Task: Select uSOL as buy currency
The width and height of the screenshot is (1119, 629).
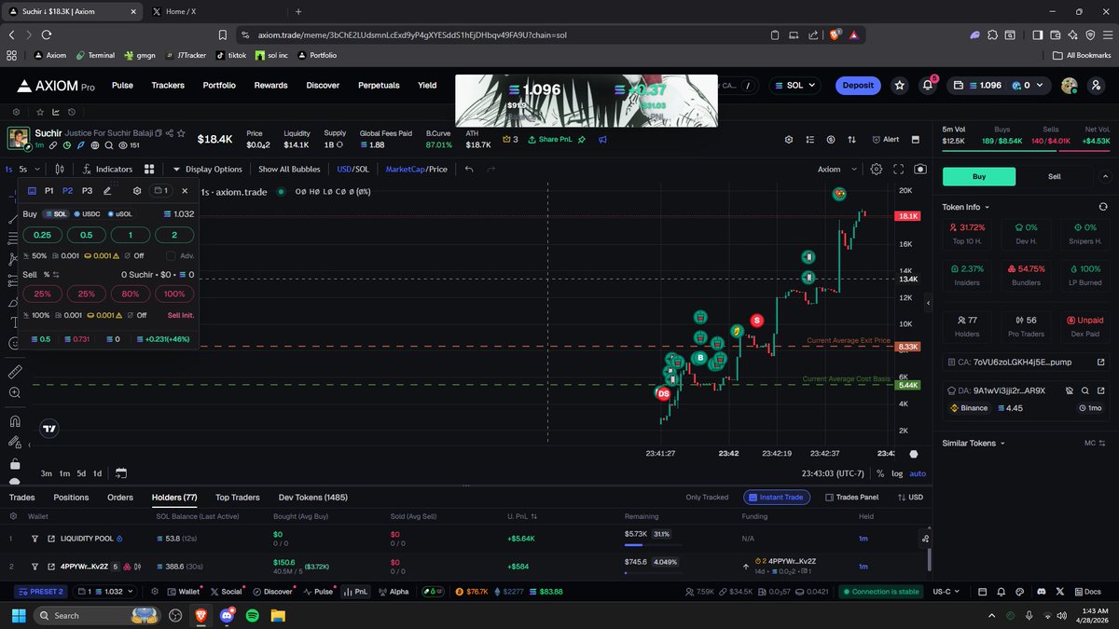Action: [120, 213]
